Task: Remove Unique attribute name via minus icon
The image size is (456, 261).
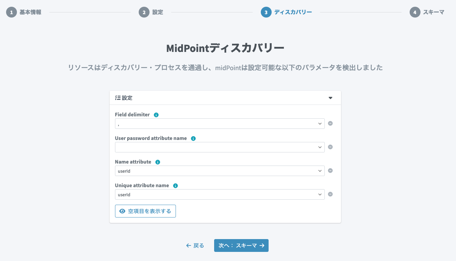Action: click(330, 194)
